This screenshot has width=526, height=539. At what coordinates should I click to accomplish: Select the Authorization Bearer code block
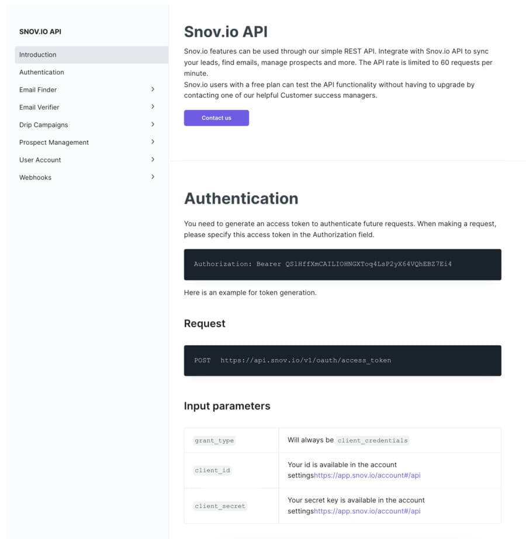(342, 264)
